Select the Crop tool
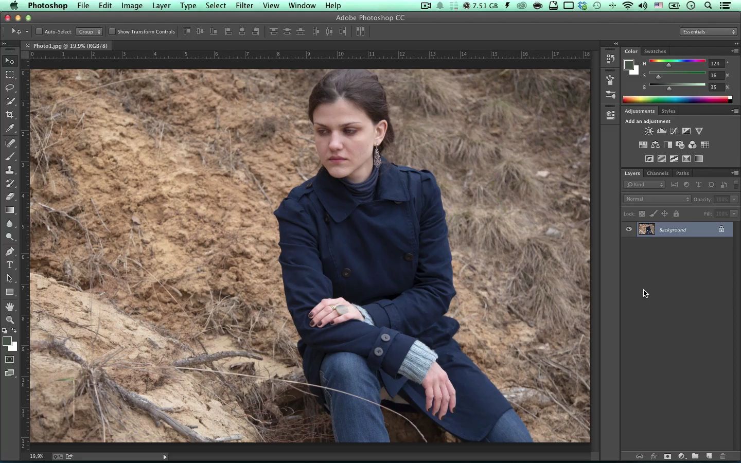This screenshot has width=741, height=463. (x=10, y=115)
